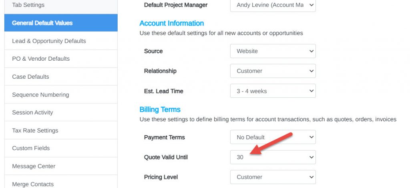Open Session Activity settings
This screenshot has width=410, height=188.
(x=61, y=113)
